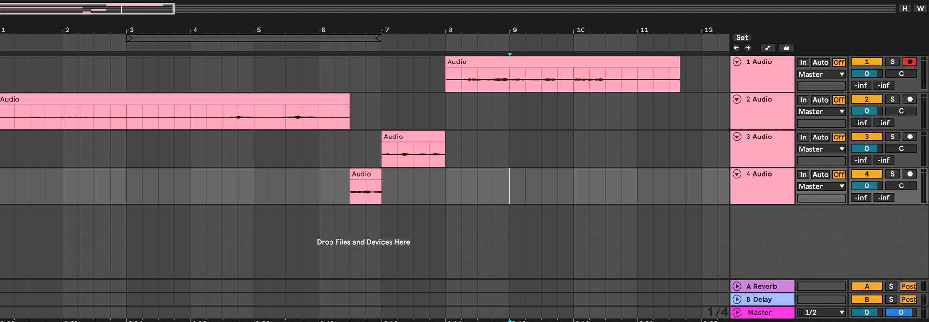Solo track 1 Audio
Viewport: 929px width, 322px height.
[892, 62]
